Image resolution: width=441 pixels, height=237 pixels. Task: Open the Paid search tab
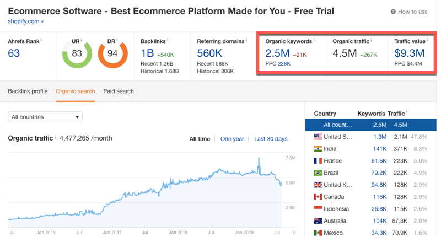pos(119,91)
